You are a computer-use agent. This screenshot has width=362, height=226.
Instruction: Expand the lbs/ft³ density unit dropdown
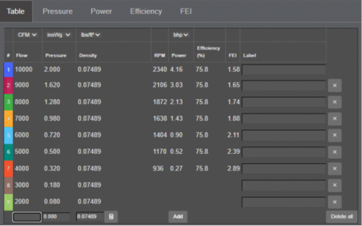pos(90,35)
